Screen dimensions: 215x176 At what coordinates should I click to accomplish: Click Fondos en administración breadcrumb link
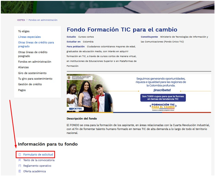43,20
